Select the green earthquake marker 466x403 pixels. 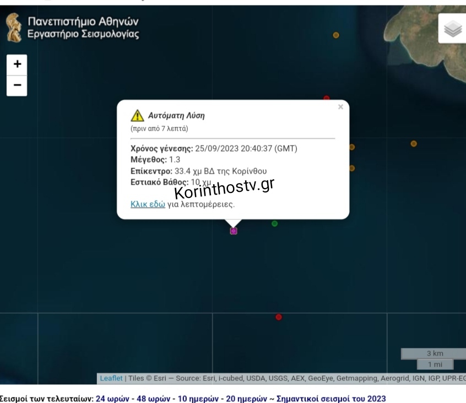pos(274,223)
